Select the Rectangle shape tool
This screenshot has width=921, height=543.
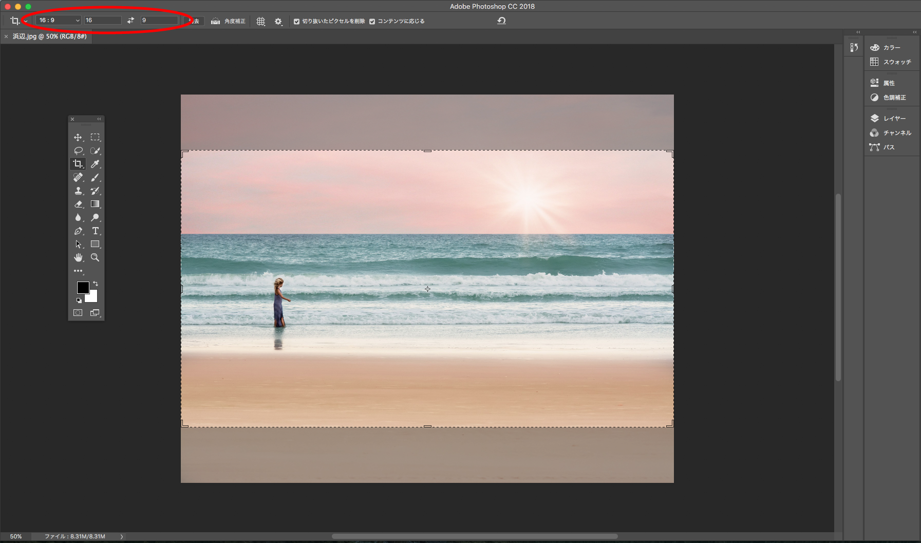click(95, 244)
